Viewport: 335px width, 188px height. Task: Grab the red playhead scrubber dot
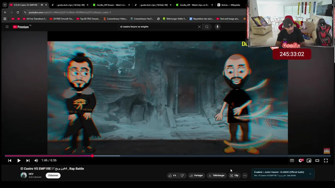coord(92,156)
